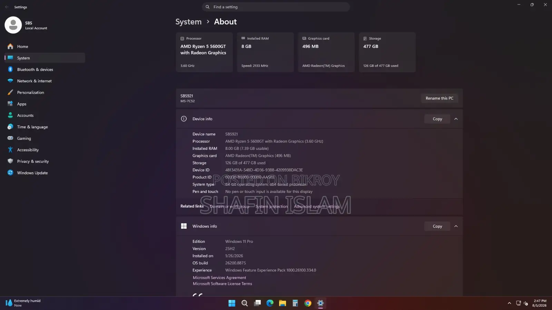Open Home in the Settings sidebar
This screenshot has width=552, height=310.
click(45, 46)
